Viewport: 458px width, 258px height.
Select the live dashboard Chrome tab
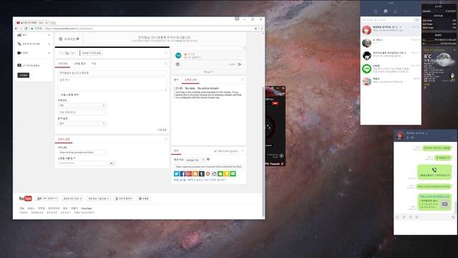(32, 22)
